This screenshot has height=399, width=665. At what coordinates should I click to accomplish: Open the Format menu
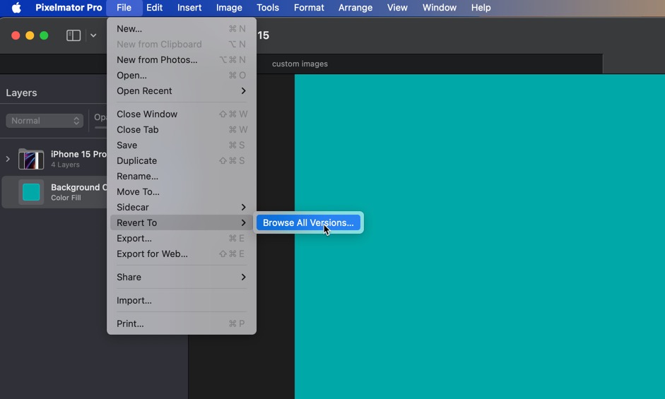(309, 8)
